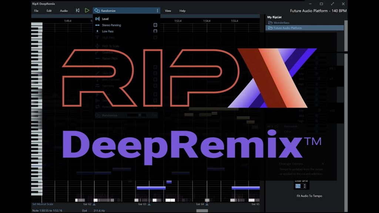
Task: Select Future Audio Platform in My RipList
Action: (x=305, y=28)
